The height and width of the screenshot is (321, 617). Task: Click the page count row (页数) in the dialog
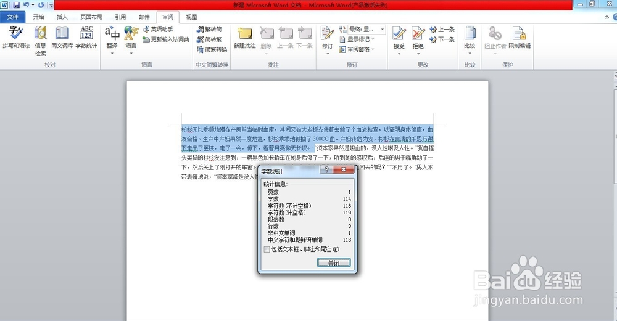pos(308,192)
